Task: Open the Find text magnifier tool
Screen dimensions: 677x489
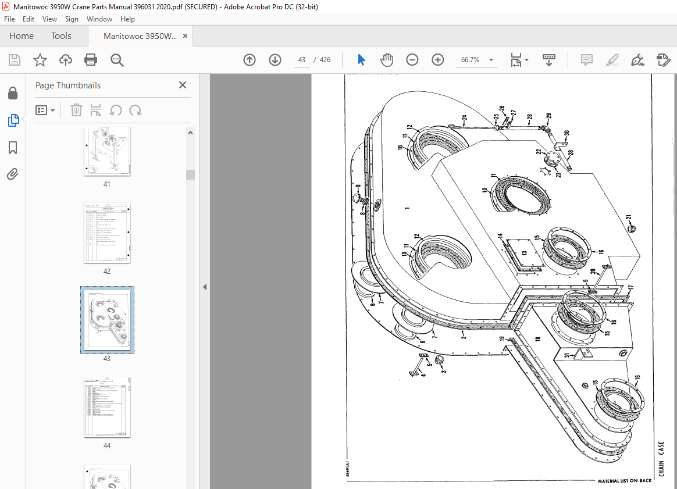Action: pyautogui.click(x=116, y=59)
